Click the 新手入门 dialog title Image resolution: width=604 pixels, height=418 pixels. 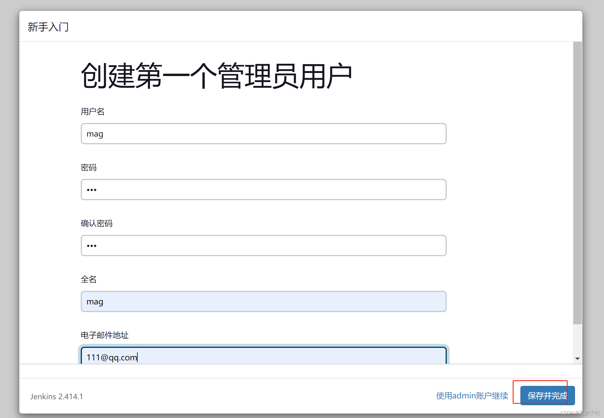(48, 27)
